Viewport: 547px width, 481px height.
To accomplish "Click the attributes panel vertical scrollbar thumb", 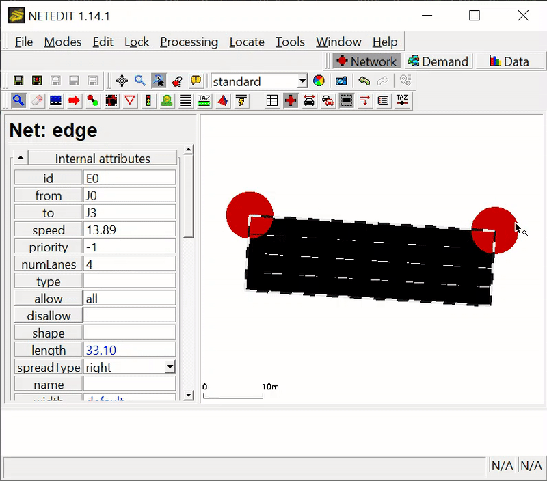I will [x=189, y=196].
